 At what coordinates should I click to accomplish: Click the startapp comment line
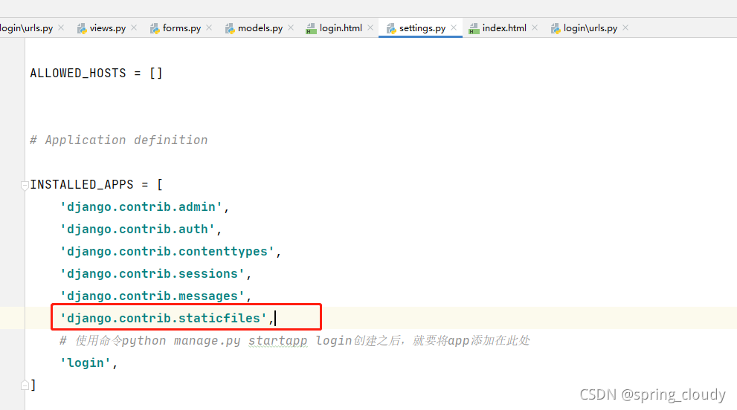(295, 340)
